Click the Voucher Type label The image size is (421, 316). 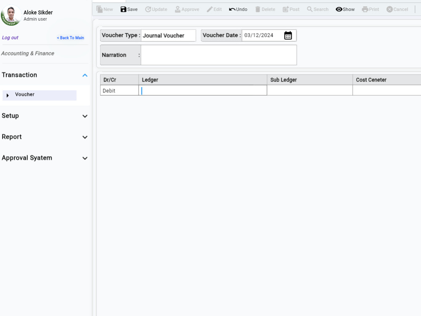pyautogui.click(x=121, y=35)
